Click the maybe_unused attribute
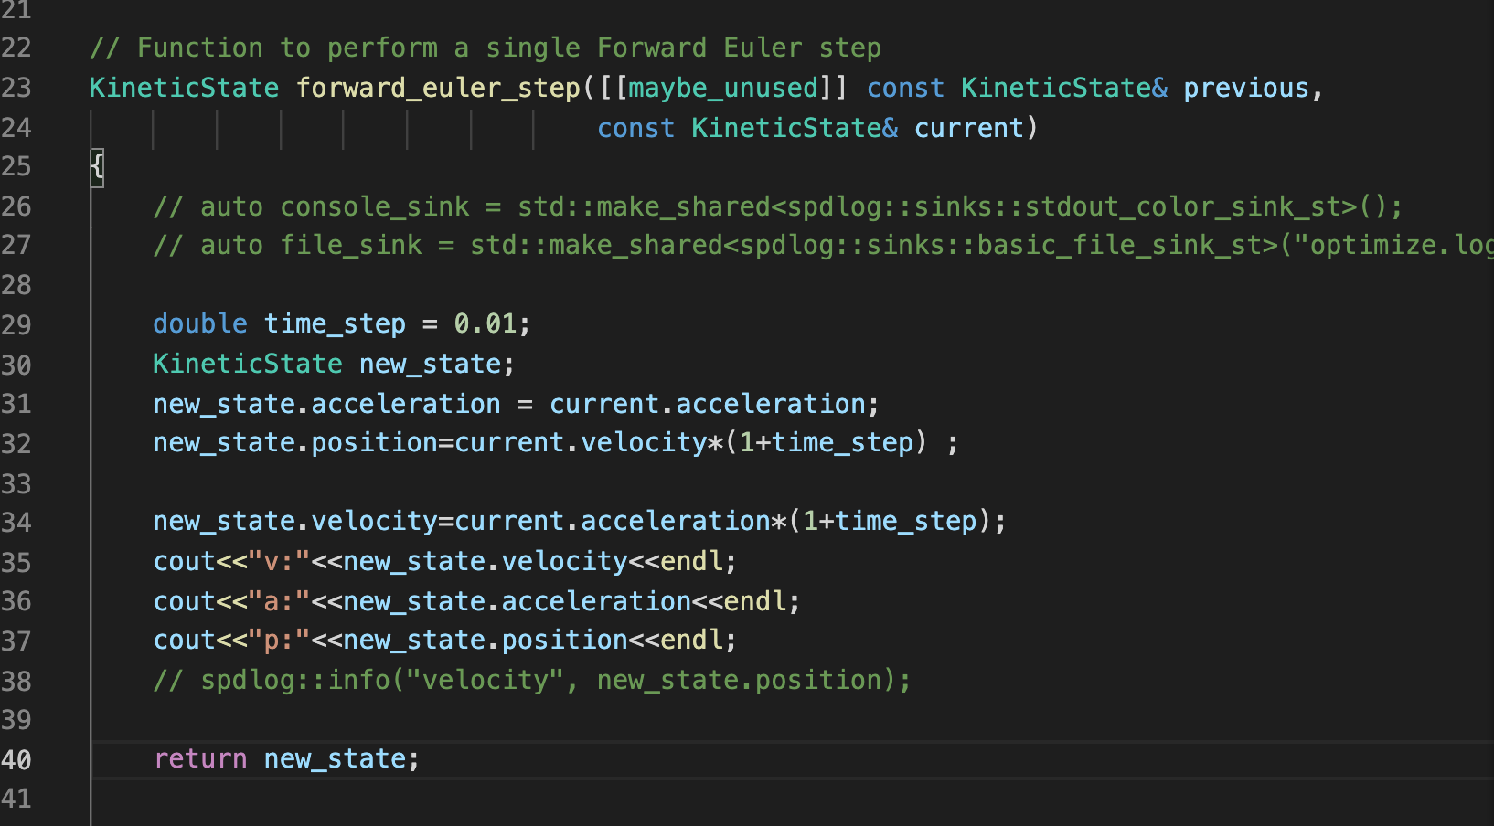Screen dimensions: 1494x826 click(723, 88)
